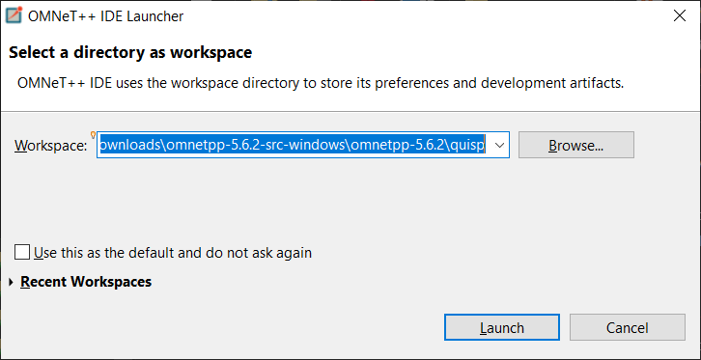701x360 pixels.
Task: Click the 'Workspace:' field label
Action: [x=50, y=145]
